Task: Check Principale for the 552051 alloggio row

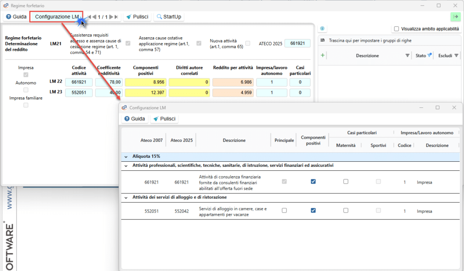Action: pyautogui.click(x=284, y=211)
